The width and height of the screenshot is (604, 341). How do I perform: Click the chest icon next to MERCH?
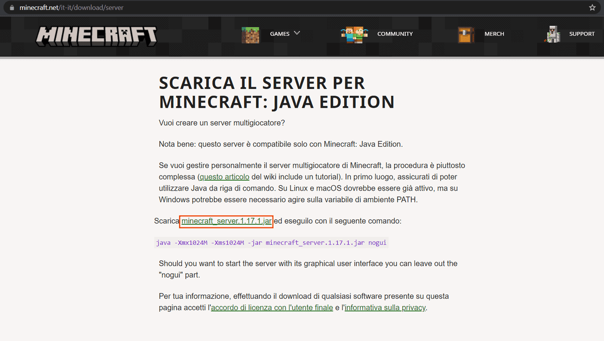465,34
